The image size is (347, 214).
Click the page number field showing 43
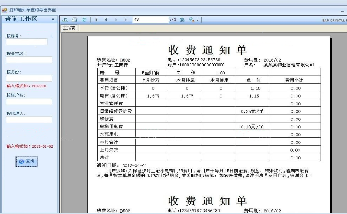click(151, 20)
